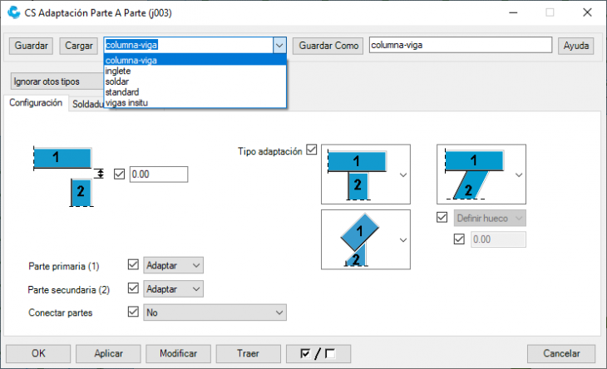Click the CS application icon in title bar

[x=10, y=12]
